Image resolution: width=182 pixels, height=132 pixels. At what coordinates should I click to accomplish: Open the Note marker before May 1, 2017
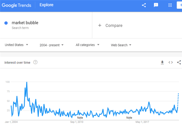129,118
